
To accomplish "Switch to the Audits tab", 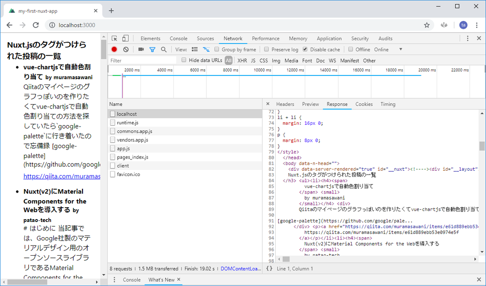I will tap(385, 38).
